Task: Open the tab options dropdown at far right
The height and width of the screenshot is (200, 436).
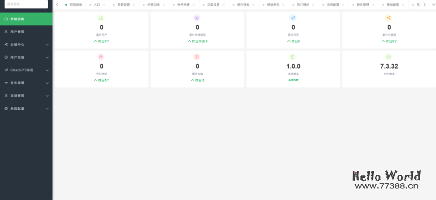Action: pyautogui.click(x=433, y=5)
